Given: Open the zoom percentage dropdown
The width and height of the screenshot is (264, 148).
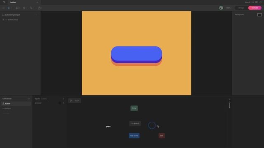Looking at the screenshot, I should [229, 8].
